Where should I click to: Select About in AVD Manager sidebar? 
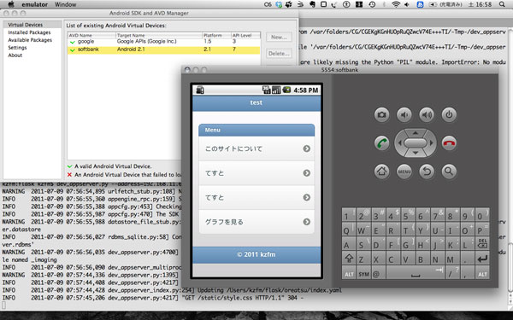pos(15,55)
